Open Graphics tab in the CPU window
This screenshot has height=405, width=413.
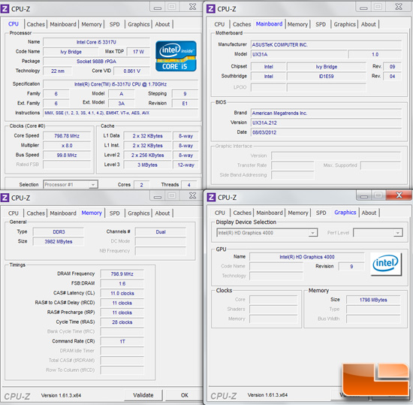pos(139,24)
